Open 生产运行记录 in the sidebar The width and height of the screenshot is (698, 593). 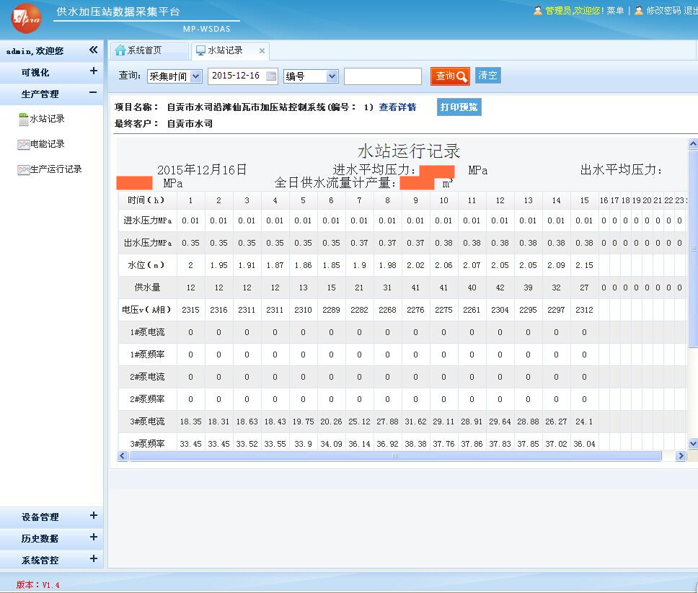pos(56,169)
